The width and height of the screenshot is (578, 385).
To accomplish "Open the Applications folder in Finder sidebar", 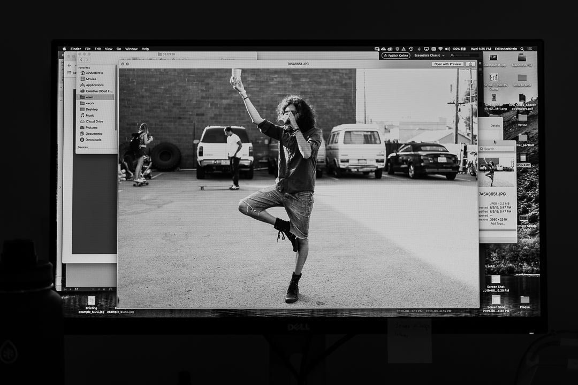I will coord(94,85).
